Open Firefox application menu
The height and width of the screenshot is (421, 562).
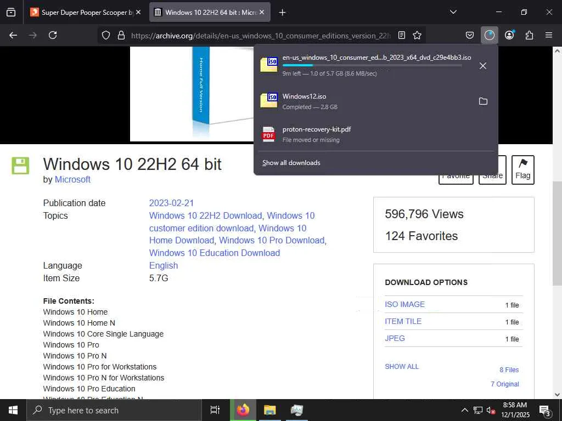pos(549,35)
